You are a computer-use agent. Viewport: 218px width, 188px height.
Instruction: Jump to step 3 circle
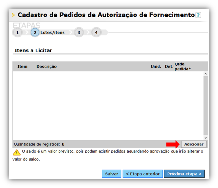click(79, 32)
